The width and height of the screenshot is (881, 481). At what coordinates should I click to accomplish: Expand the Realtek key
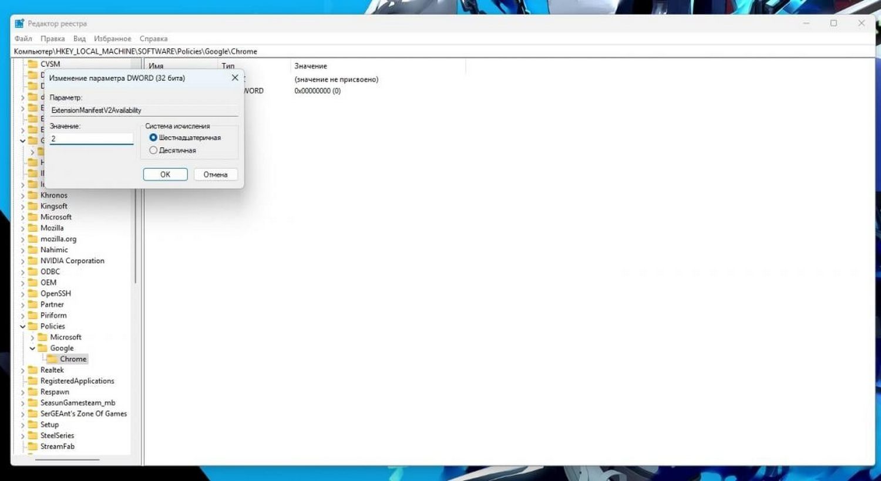[23, 370]
